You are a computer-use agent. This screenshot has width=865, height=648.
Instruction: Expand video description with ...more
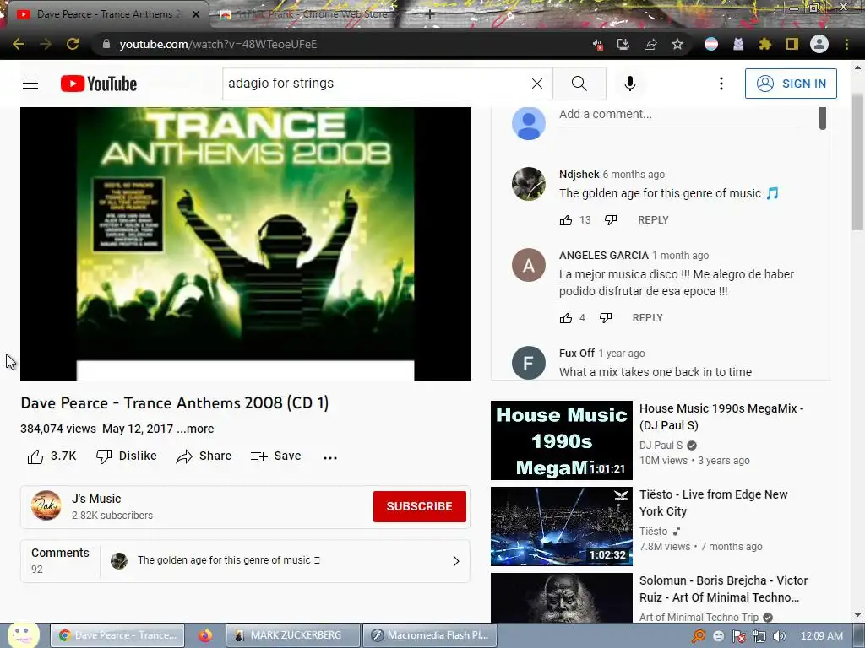[195, 429]
